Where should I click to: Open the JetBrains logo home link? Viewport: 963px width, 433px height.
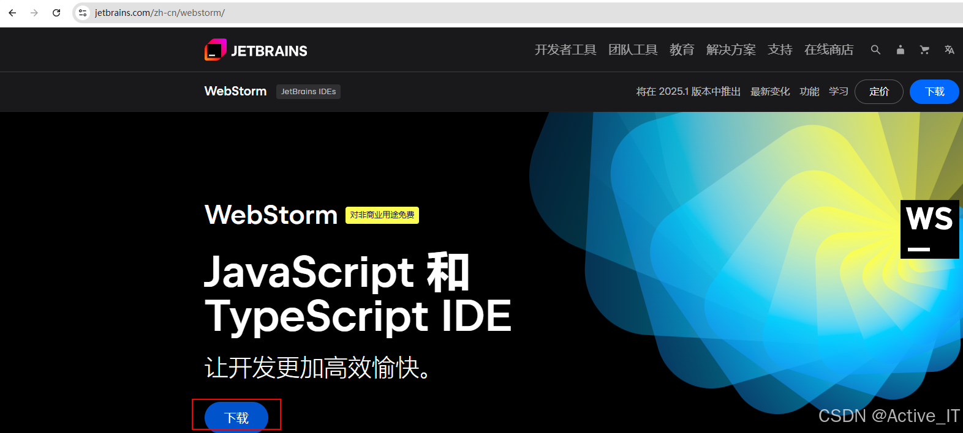click(256, 50)
